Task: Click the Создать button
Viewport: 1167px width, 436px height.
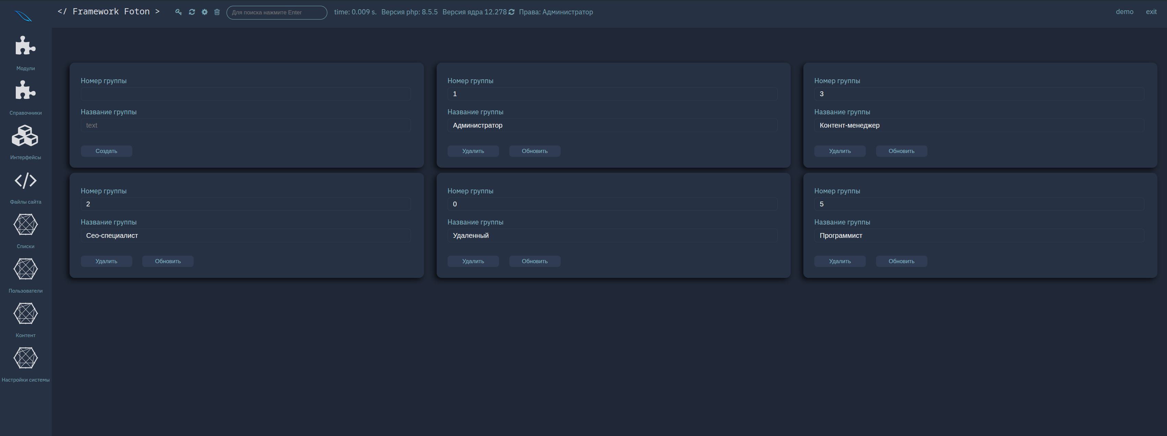Action: point(107,151)
